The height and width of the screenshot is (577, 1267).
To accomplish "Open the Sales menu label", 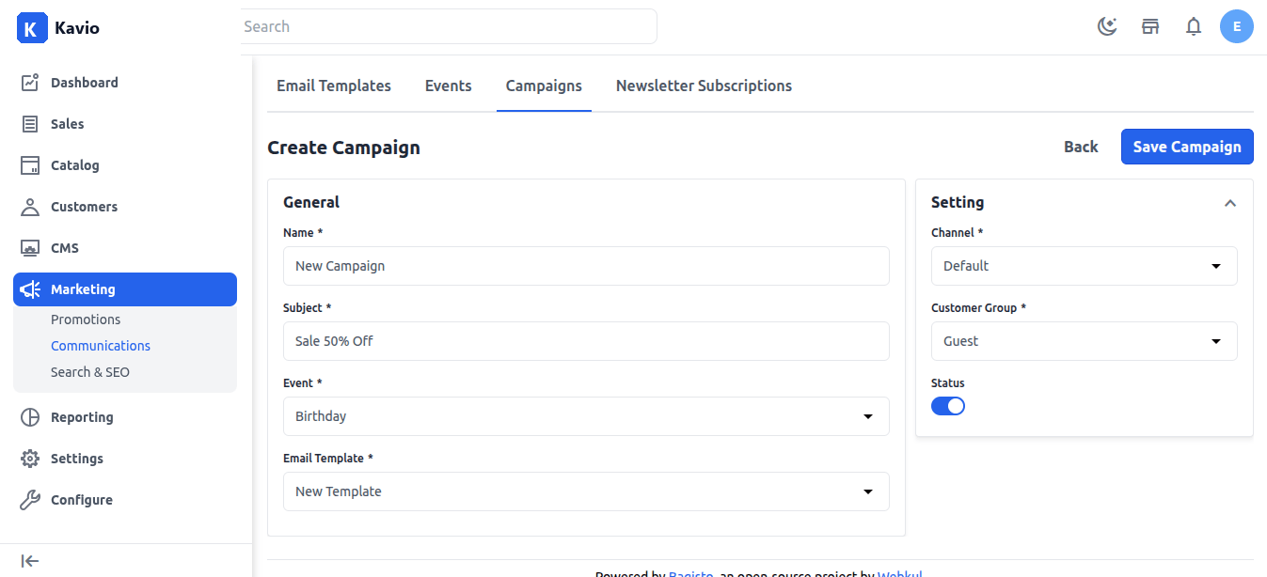I will (x=67, y=124).
